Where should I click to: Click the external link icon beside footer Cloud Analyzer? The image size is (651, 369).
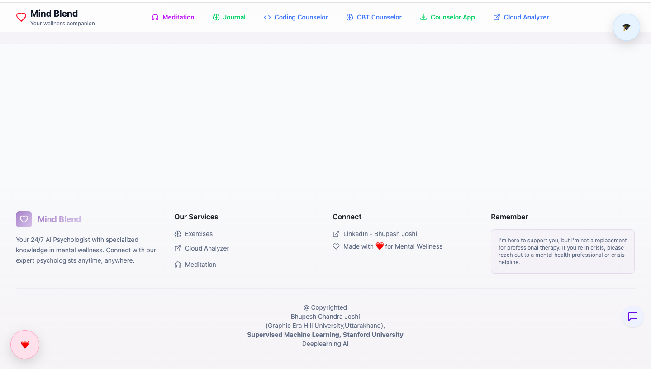click(178, 248)
